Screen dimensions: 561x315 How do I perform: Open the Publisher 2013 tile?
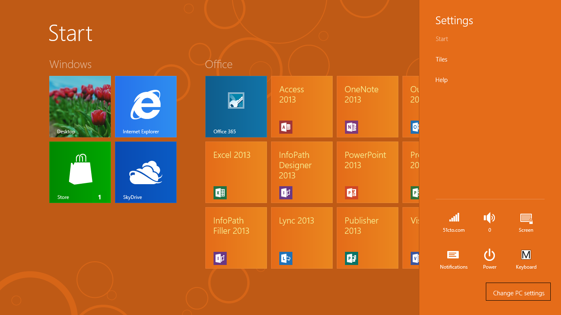click(368, 238)
